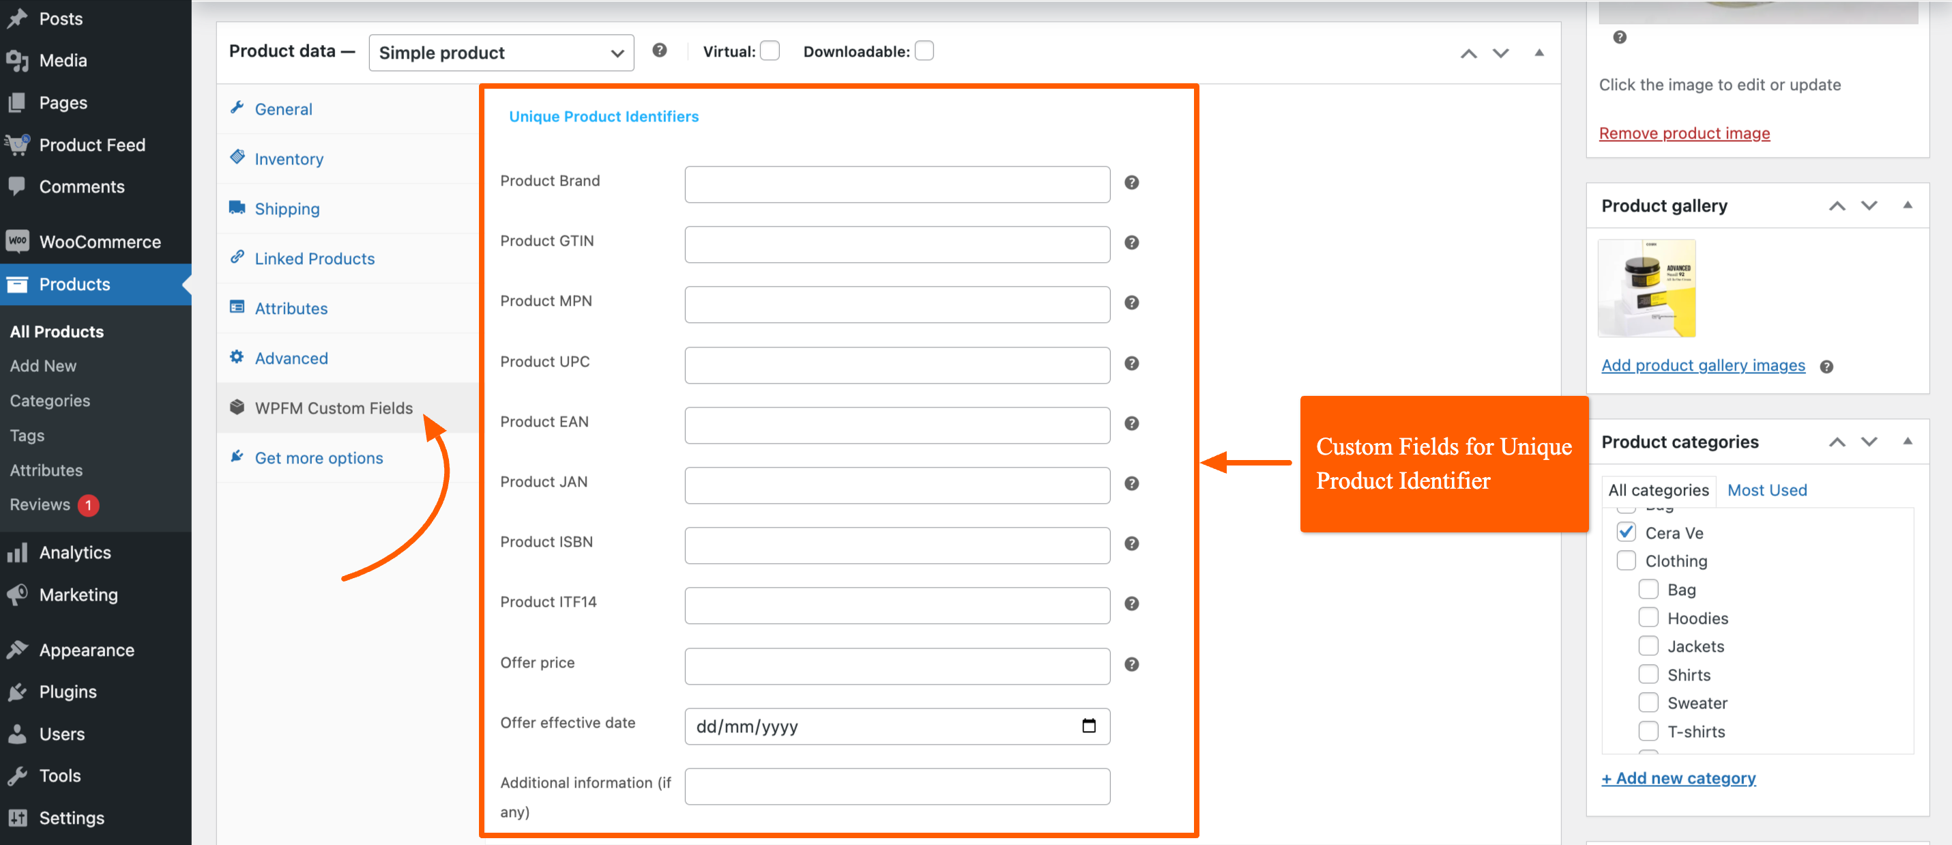Click Remove product image link
This screenshot has height=845, width=1952.
pyautogui.click(x=1684, y=133)
